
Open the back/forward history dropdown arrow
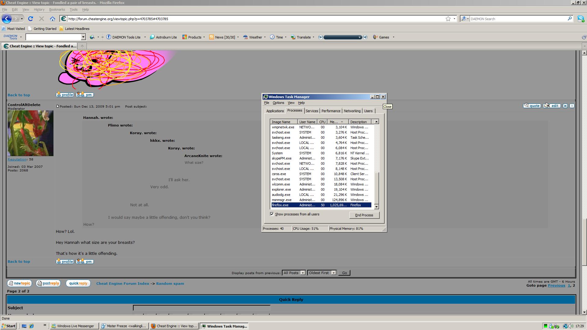pos(22,19)
